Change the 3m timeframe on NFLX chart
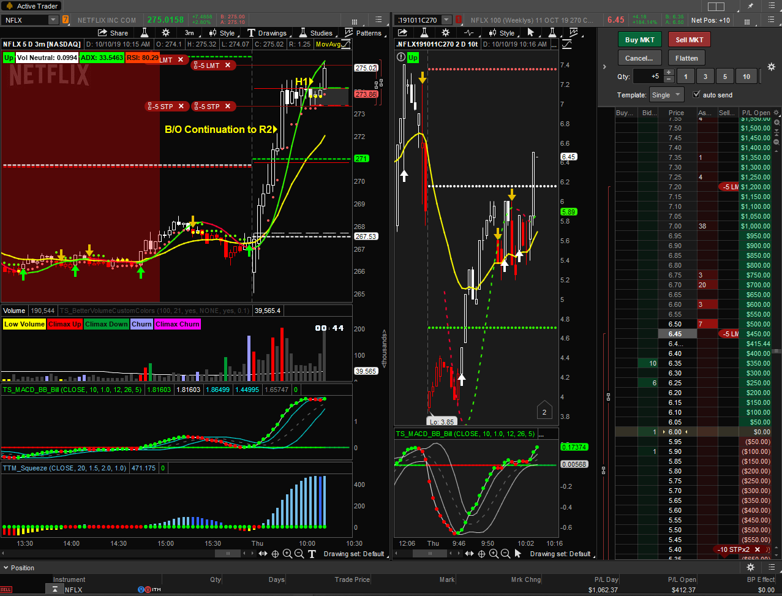This screenshot has width=782, height=596. (189, 33)
